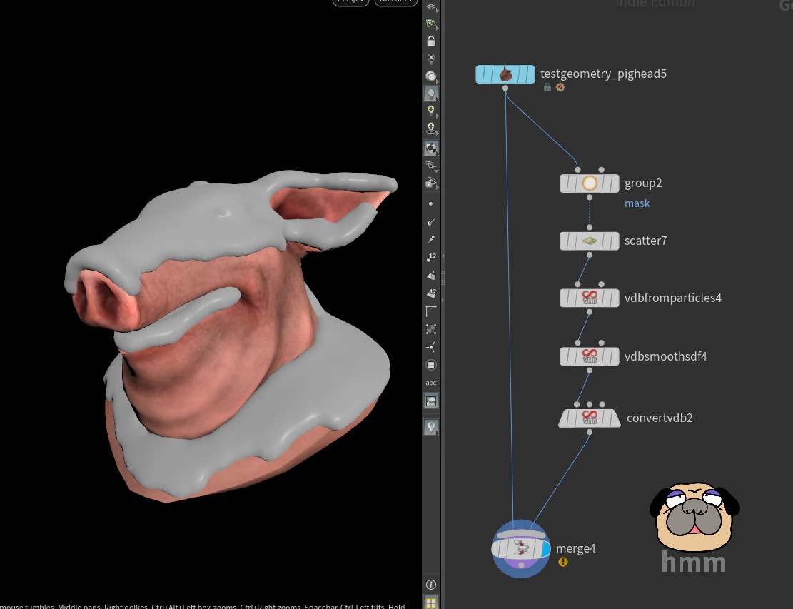This screenshot has height=609, width=793.
Task: Click the merge4 yellow warning badge
Action: (563, 562)
